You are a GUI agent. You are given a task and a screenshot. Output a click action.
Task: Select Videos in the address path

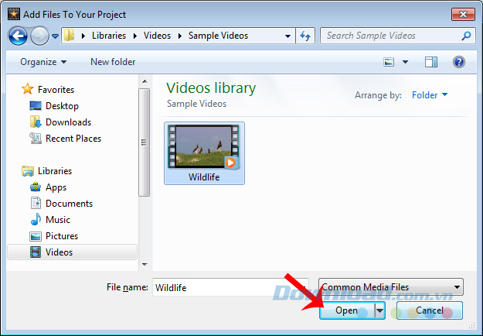[x=157, y=36]
